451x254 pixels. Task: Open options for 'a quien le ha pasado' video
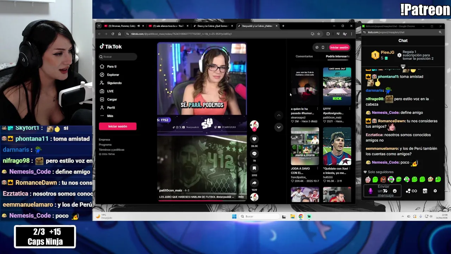point(317,109)
